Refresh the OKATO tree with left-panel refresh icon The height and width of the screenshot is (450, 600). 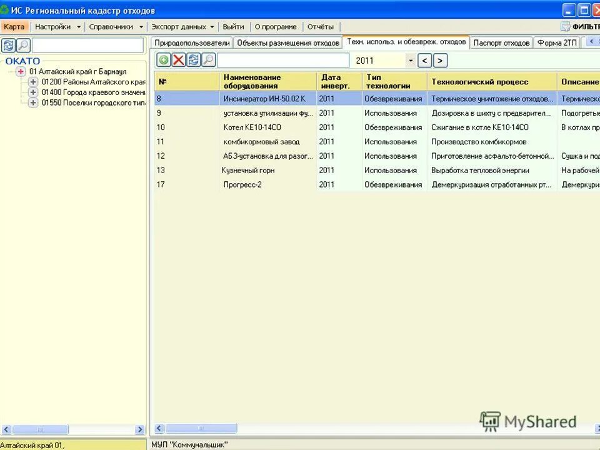tap(8, 45)
